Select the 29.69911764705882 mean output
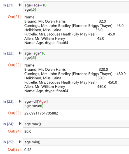 (x=41, y=113)
